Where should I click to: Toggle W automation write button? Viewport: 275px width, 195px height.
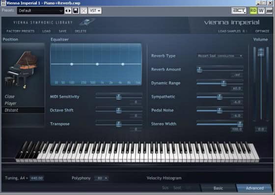pos(261,10)
